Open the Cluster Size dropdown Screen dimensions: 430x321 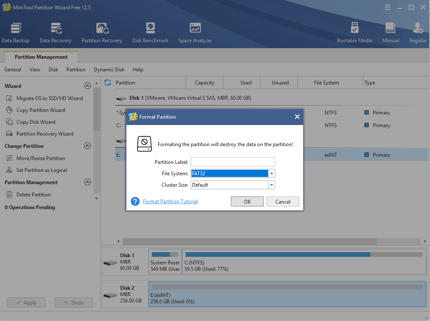click(x=272, y=185)
